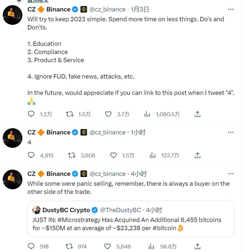Share the "4" tweet

click(197, 155)
